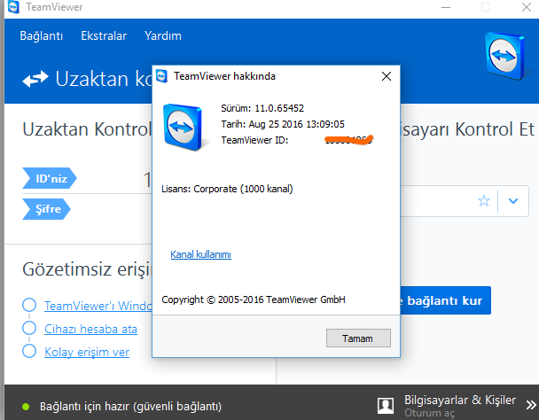Close the main TeamViewer window

pos(527,7)
